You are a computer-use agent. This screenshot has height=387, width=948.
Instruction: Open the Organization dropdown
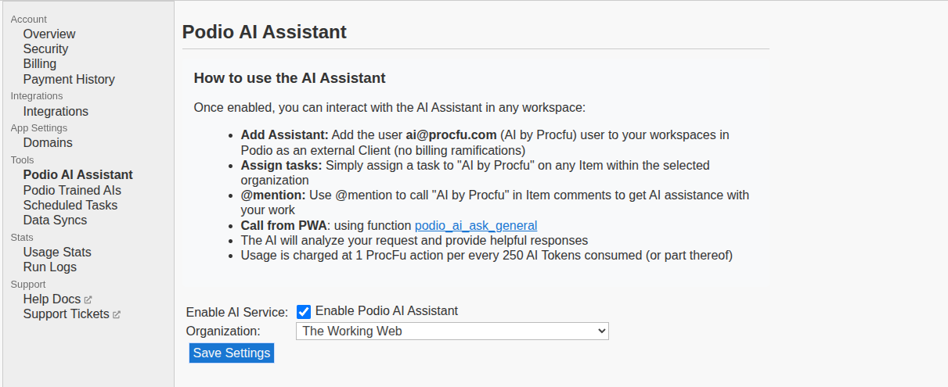pyautogui.click(x=452, y=331)
